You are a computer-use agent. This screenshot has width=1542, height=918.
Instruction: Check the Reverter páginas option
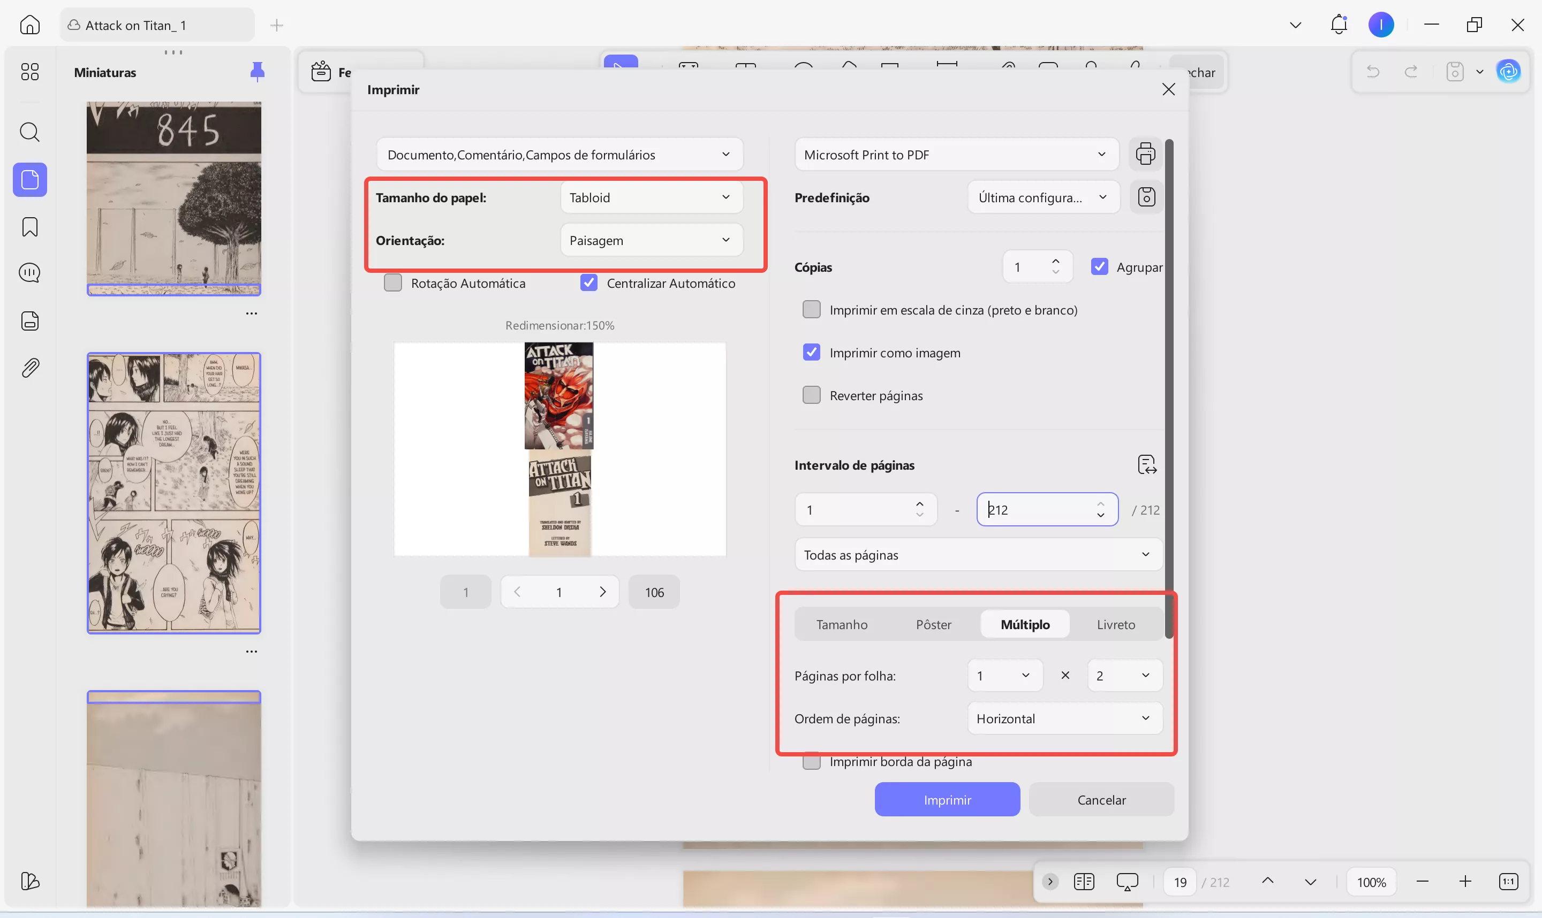[x=811, y=395]
